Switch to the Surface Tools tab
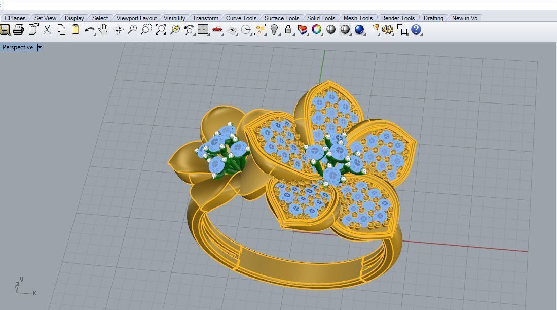557x310 pixels. click(282, 18)
